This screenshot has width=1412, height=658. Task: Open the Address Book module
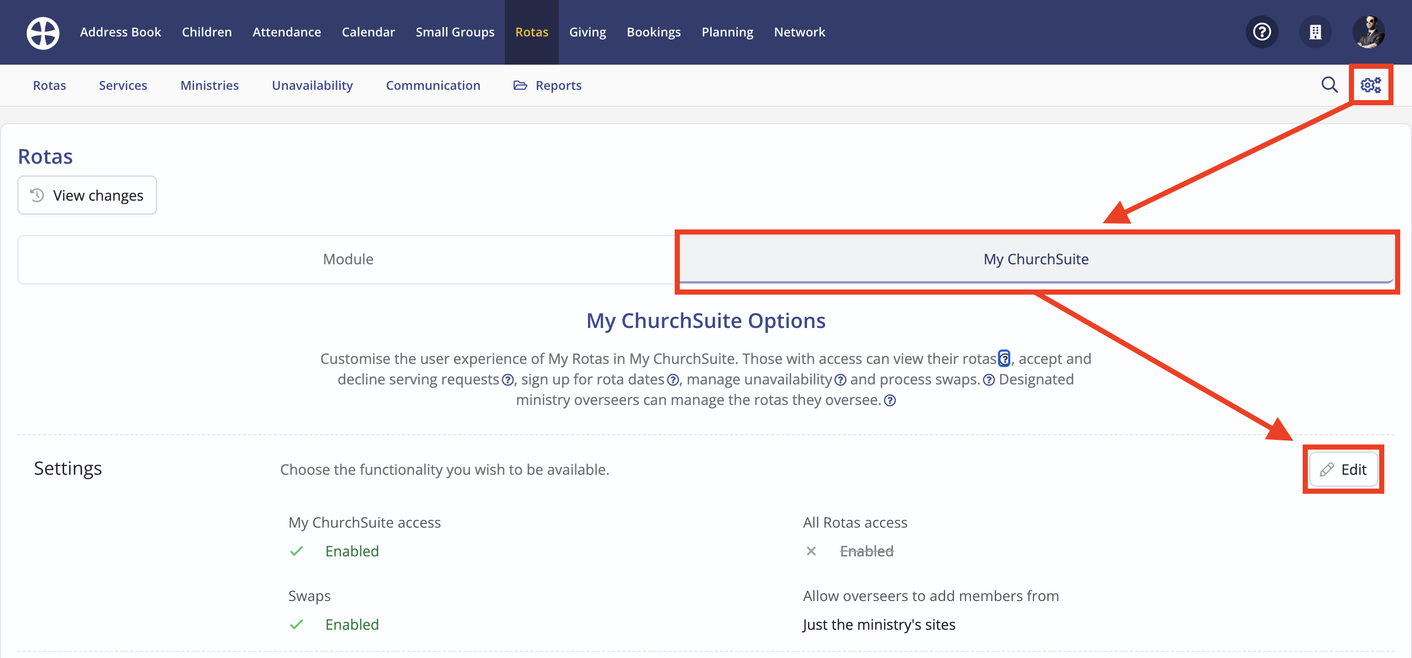121,32
